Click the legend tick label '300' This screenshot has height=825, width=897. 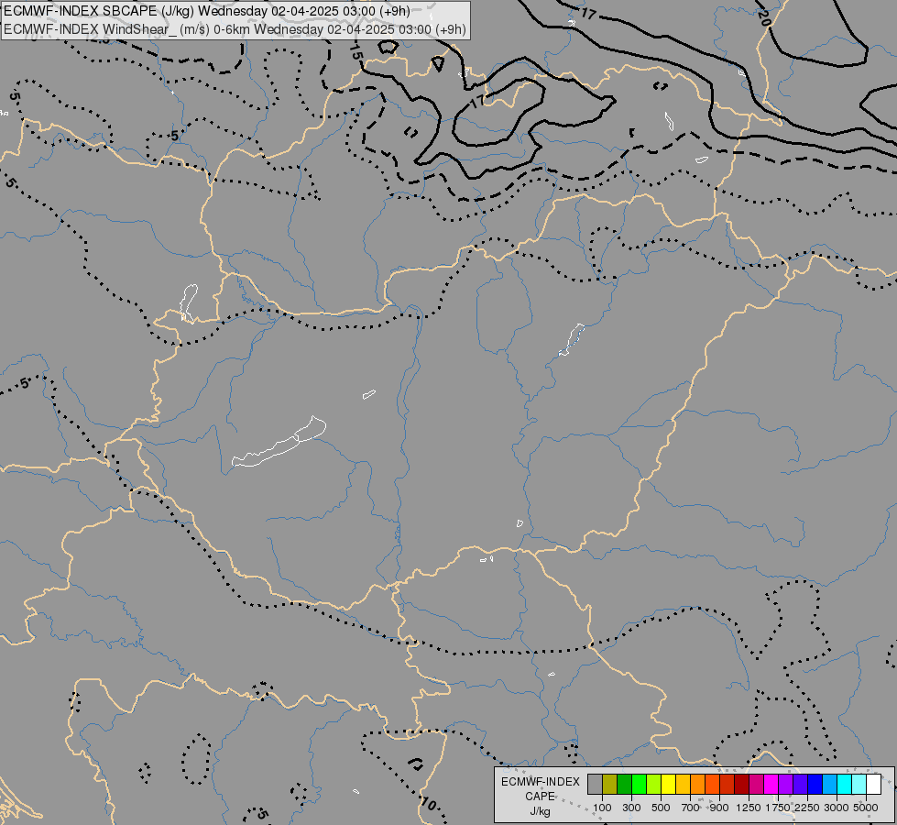pos(631,808)
